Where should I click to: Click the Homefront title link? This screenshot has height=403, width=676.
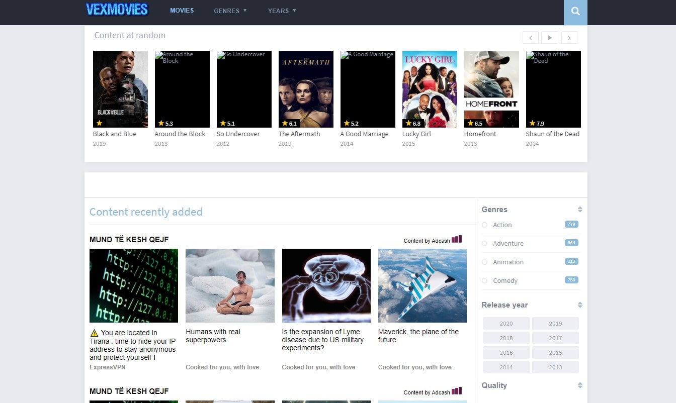pyautogui.click(x=480, y=134)
